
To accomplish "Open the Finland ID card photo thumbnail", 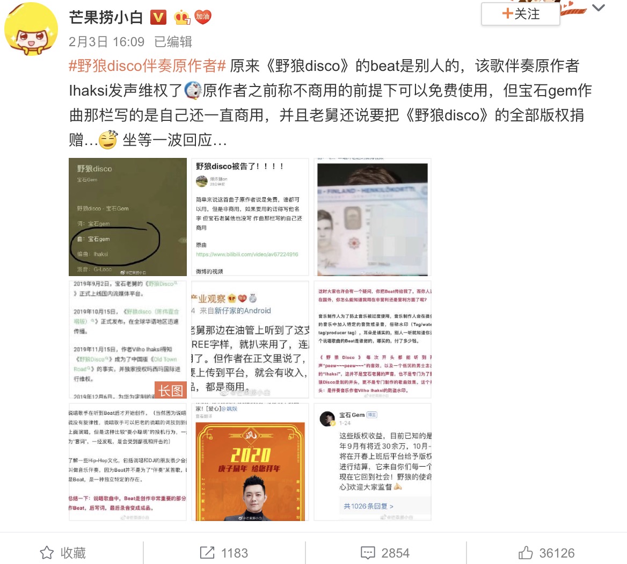I will click(373, 217).
